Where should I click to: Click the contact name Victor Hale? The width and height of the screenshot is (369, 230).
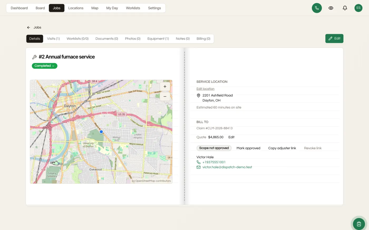click(205, 157)
